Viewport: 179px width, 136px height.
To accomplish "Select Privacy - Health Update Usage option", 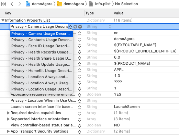I will click(x=42, y=64).
